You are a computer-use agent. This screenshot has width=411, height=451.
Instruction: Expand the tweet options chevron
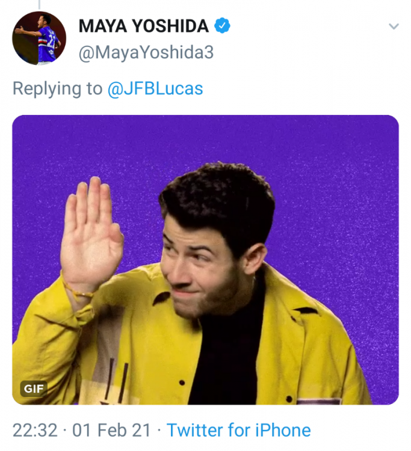[x=394, y=26]
